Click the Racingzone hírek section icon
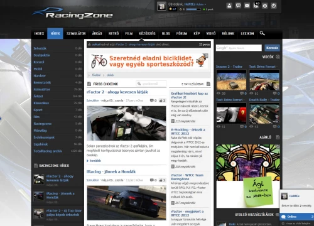Image resolution: width=314 pixels, height=226 pixels. coord(36,166)
